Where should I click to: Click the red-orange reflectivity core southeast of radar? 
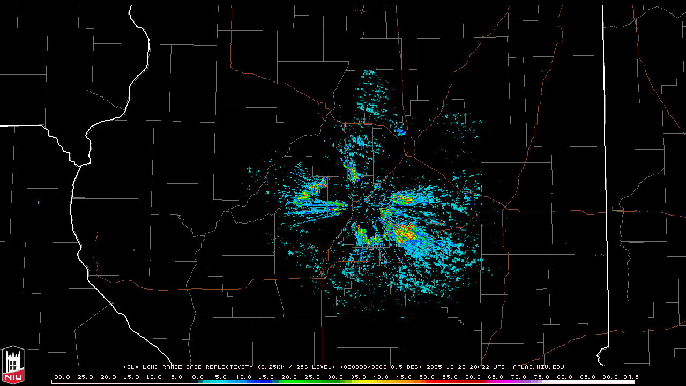pyautogui.click(x=406, y=233)
